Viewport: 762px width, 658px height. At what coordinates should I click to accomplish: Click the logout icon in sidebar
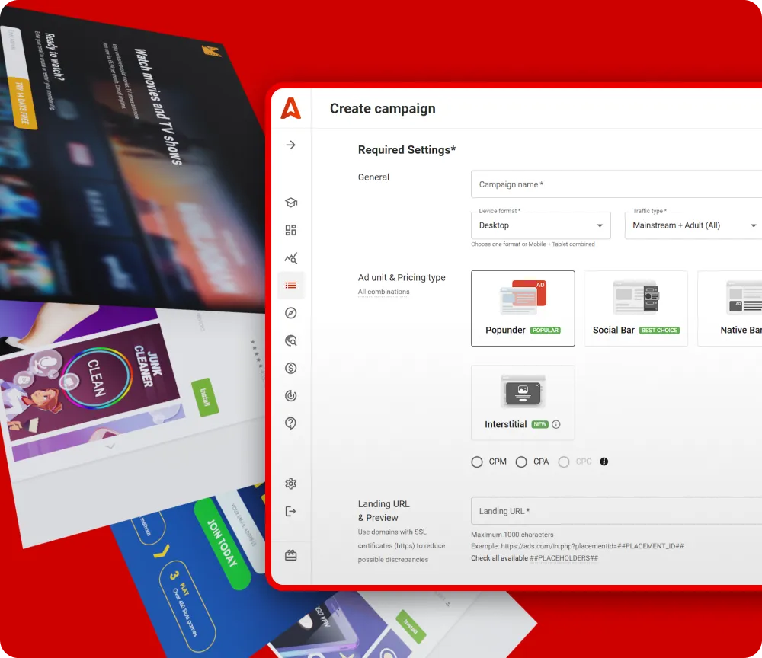pyautogui.click(x=290, y=511)
